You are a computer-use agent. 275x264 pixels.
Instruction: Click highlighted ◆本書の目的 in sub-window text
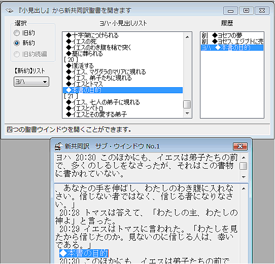[x=84, y=253]
